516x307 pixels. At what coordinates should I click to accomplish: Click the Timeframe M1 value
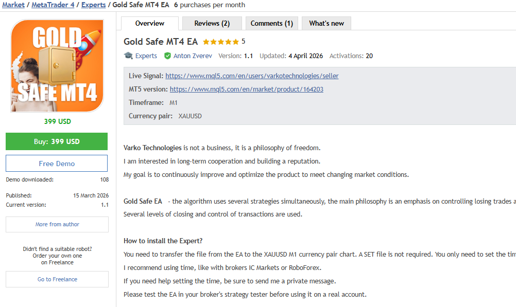coord(174,103)
